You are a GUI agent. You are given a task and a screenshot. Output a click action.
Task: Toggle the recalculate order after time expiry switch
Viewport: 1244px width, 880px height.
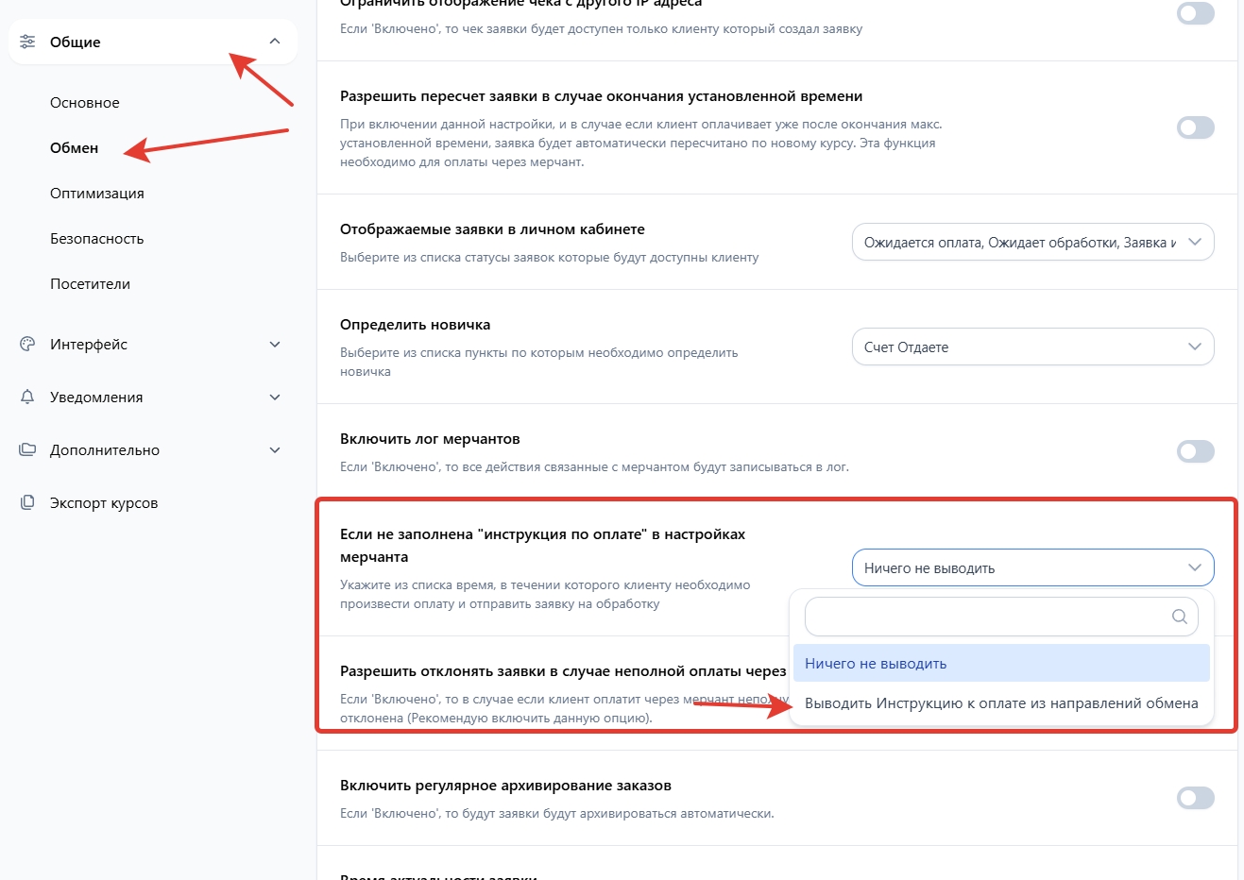point(1195,127)
